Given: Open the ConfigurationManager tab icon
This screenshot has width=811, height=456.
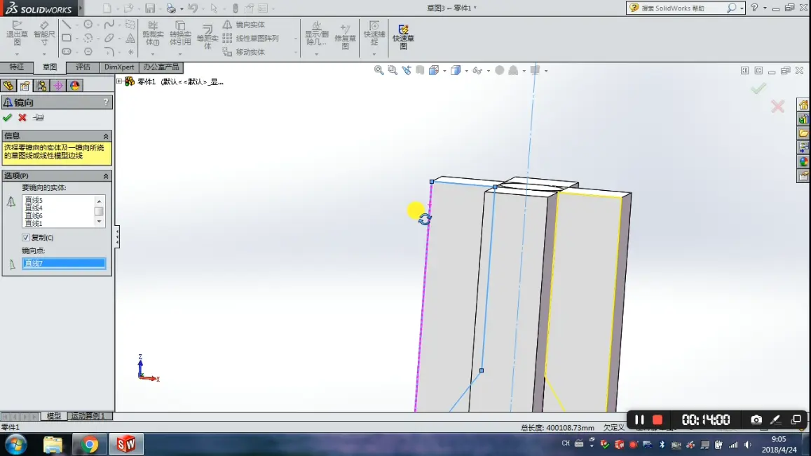Looking at the screenshot, I should click(41, 86).
